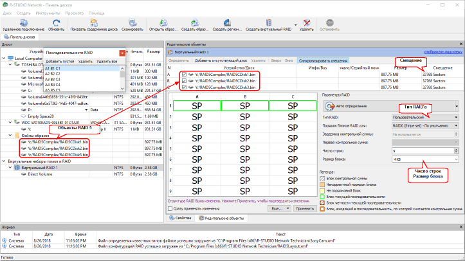Collapse the Виртуальный RAID 1 tree node
465x261 pixels.
[x=10, y=168]
